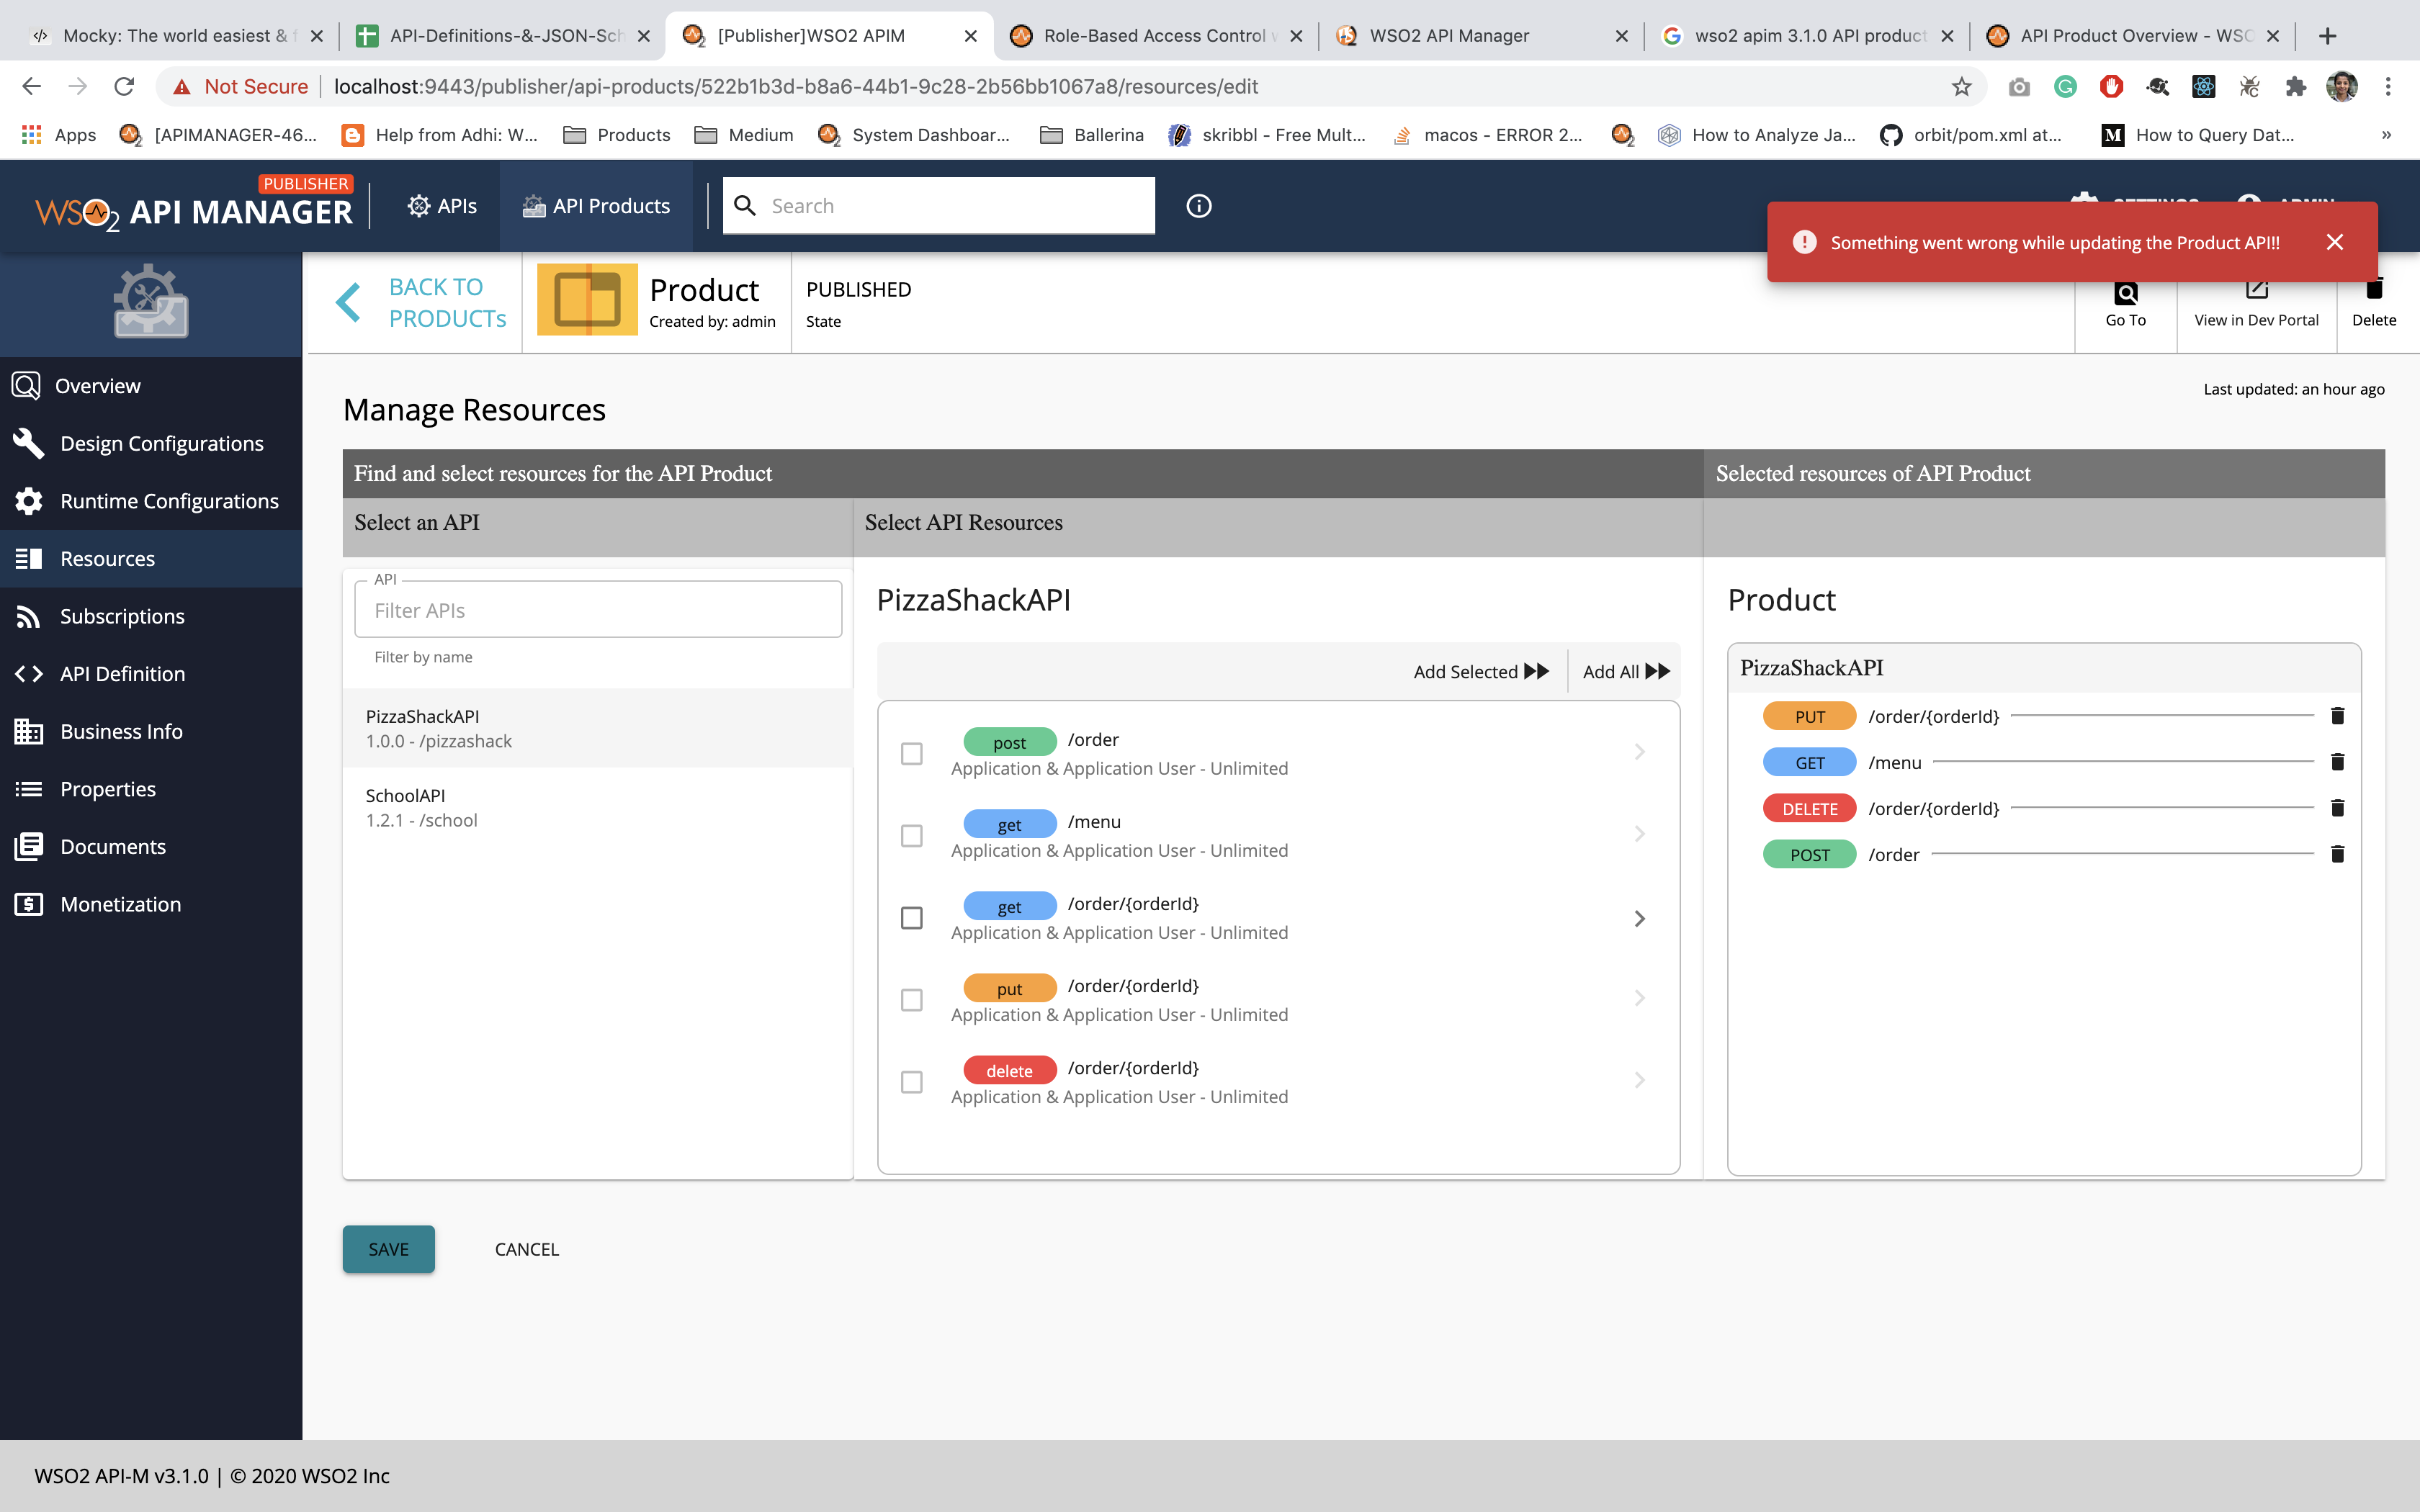The height and width of the screenshot is (1512, 2420).
Task: Click the SAVE button
Action: tap(388, 1249)
